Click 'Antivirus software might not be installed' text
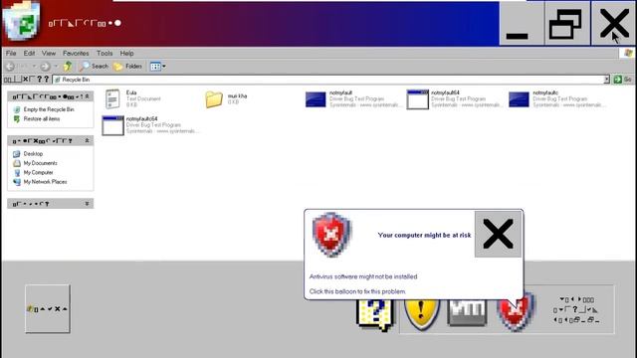This screenshot has width=637, height=358. tap(363, 276)
